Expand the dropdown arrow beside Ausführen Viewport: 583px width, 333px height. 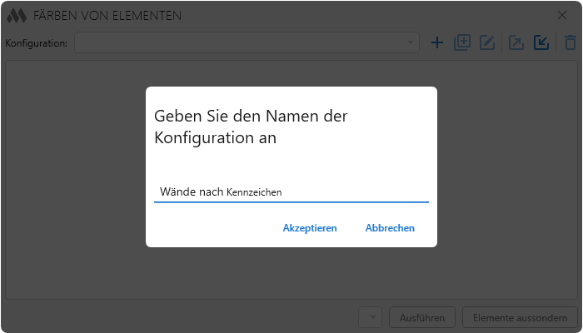click(x=371, y=317)
